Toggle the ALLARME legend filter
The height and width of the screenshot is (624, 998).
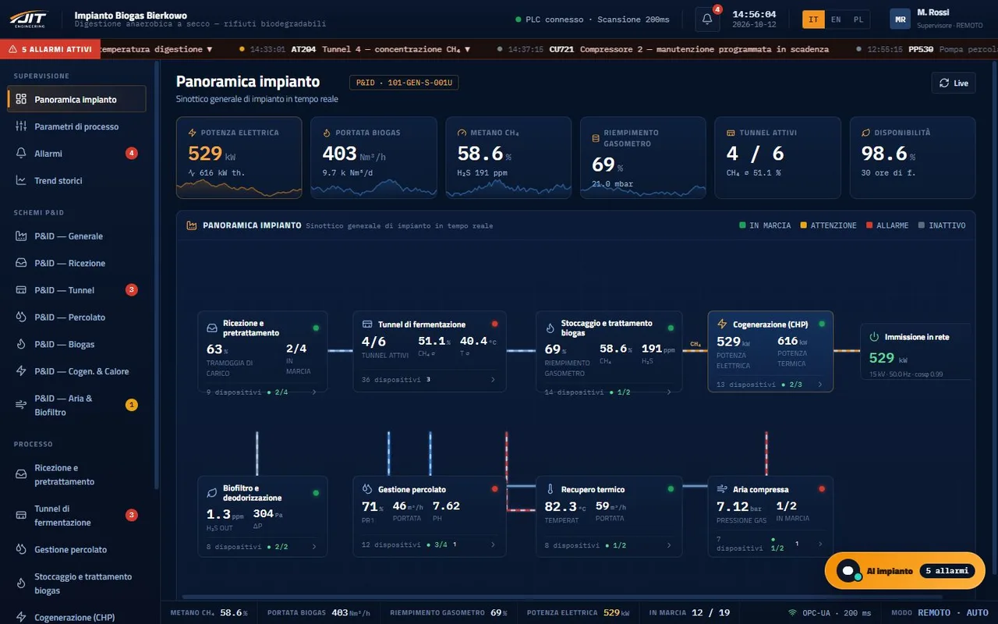887,225
